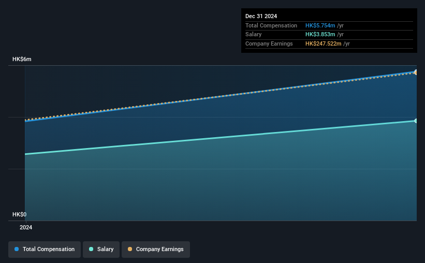The image size is (425, 263).
Task: Click the Total Compensation label in tooltip
Action: (x=271, y=25)
